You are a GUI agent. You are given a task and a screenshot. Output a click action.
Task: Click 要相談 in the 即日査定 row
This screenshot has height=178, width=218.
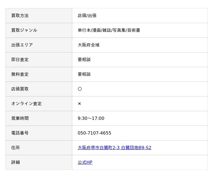tap(84, 60)
